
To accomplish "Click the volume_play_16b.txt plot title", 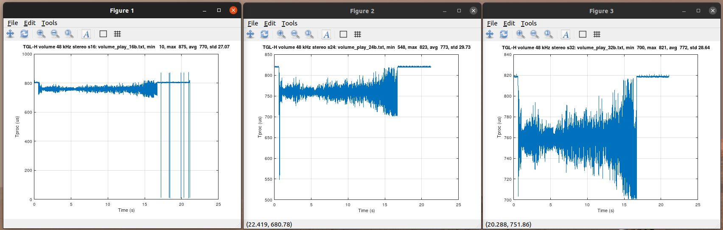I will pos(126,47).
